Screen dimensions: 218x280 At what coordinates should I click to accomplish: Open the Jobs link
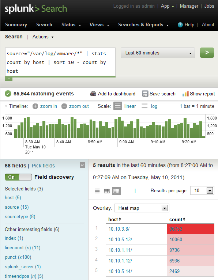(x=209, y=6)
